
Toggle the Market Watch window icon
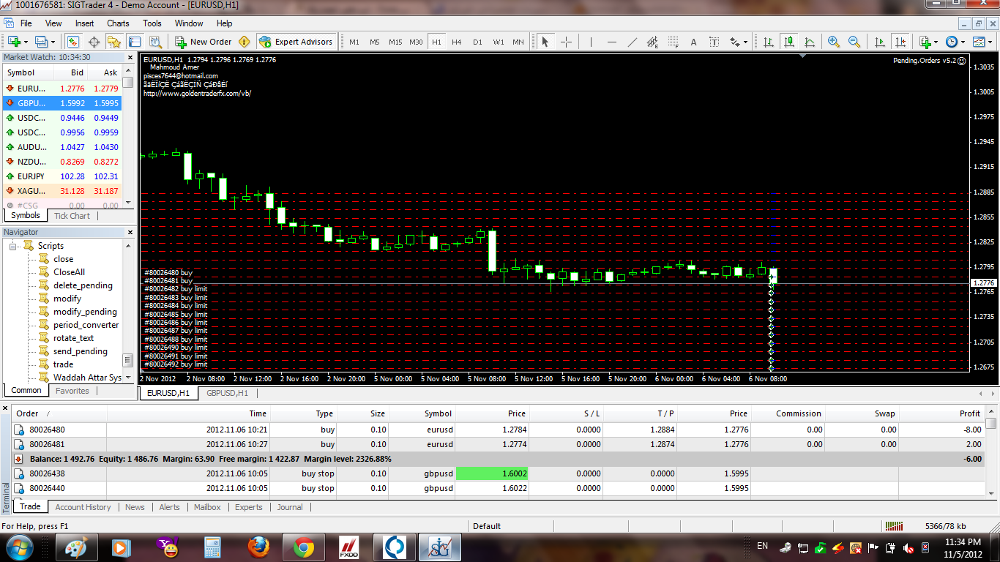(73, 42)
